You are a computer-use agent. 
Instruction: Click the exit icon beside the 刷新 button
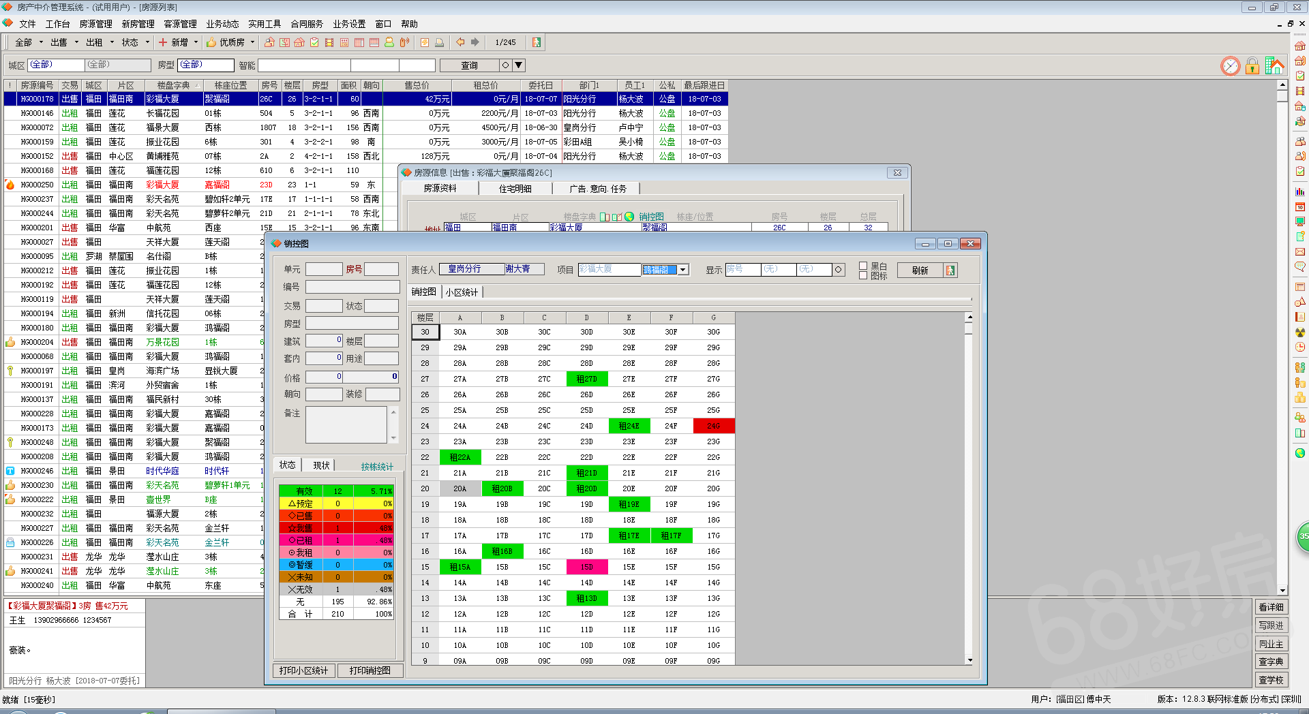pyautogui.click(x=950, y=270)
